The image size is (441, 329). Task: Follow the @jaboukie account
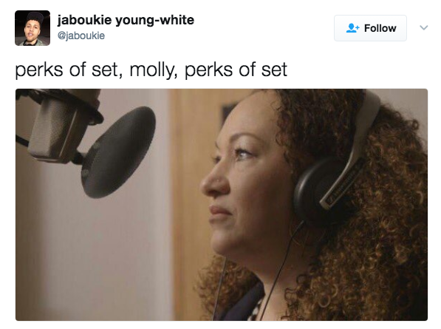pos(370,28)
